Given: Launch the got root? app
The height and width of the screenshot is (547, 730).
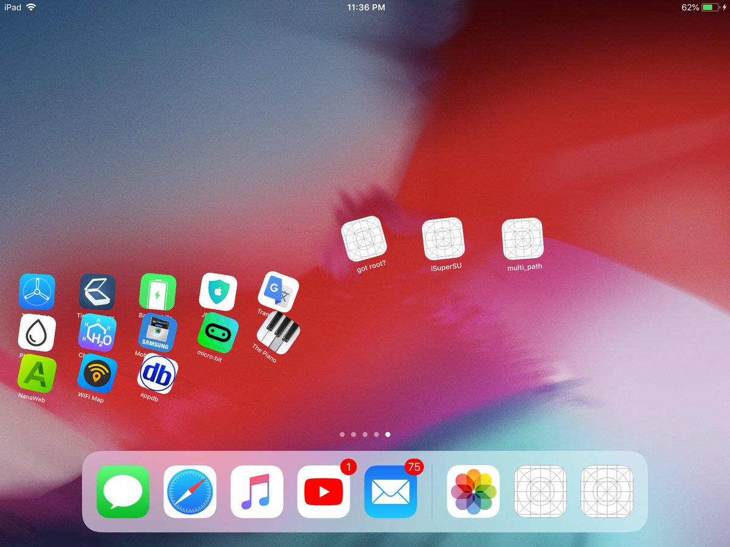Looking at the screenshot, I should (364, 238).
